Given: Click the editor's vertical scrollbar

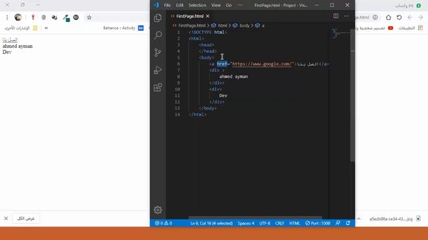Looking at the screenshot, I should click(x=352, y=95).
